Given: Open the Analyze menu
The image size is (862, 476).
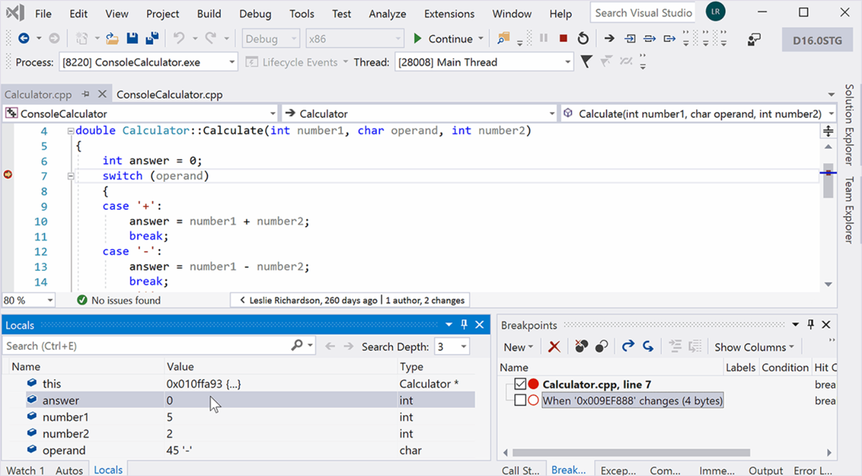Looking at the screenshot, I should click(388, 13).
